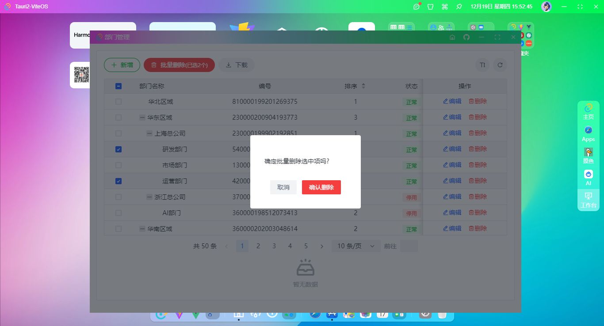
Task: Switch to page 3 of the table
Action: [274, 246]
